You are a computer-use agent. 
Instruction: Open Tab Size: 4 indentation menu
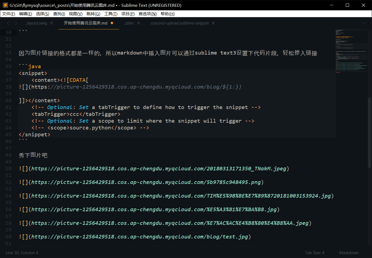tap(314, 253)
